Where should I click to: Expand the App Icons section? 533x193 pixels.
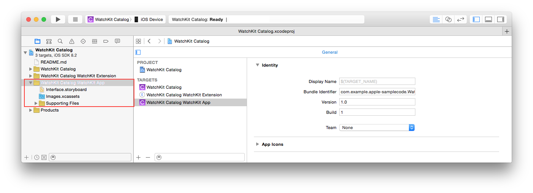(257, 144)
